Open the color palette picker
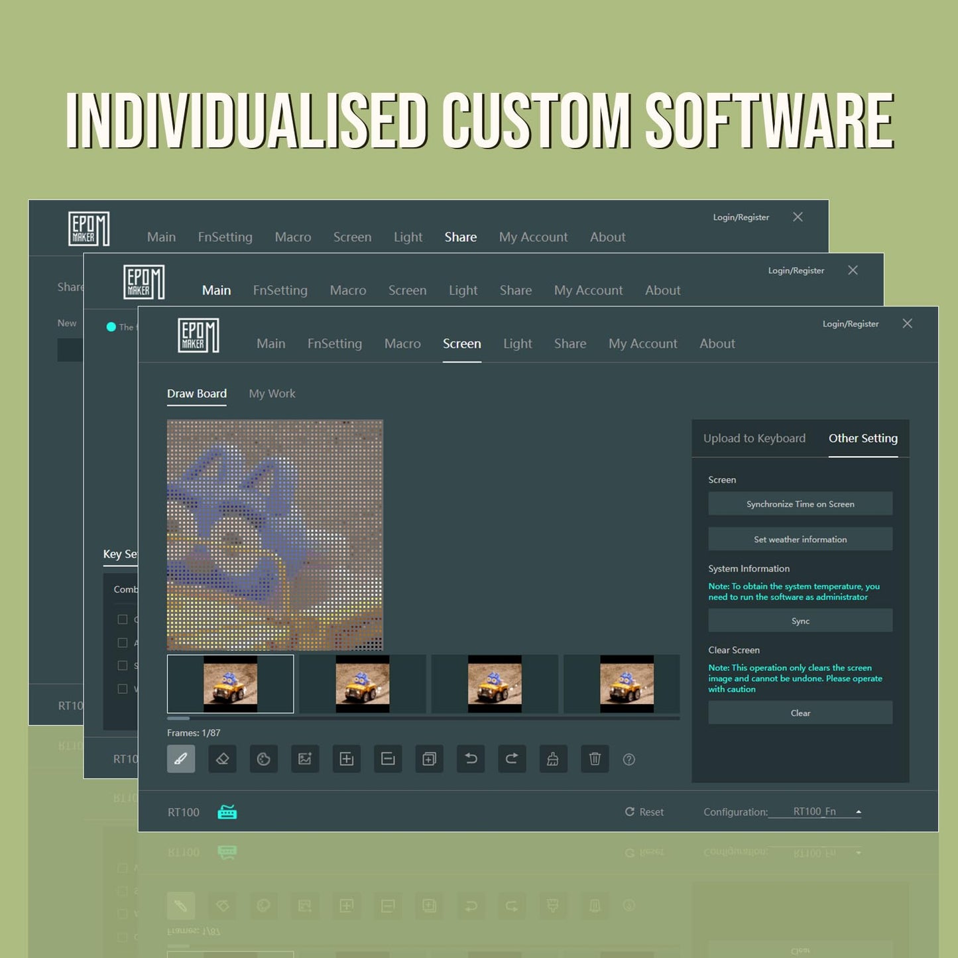The image size is (958, 958). [264, 759]
